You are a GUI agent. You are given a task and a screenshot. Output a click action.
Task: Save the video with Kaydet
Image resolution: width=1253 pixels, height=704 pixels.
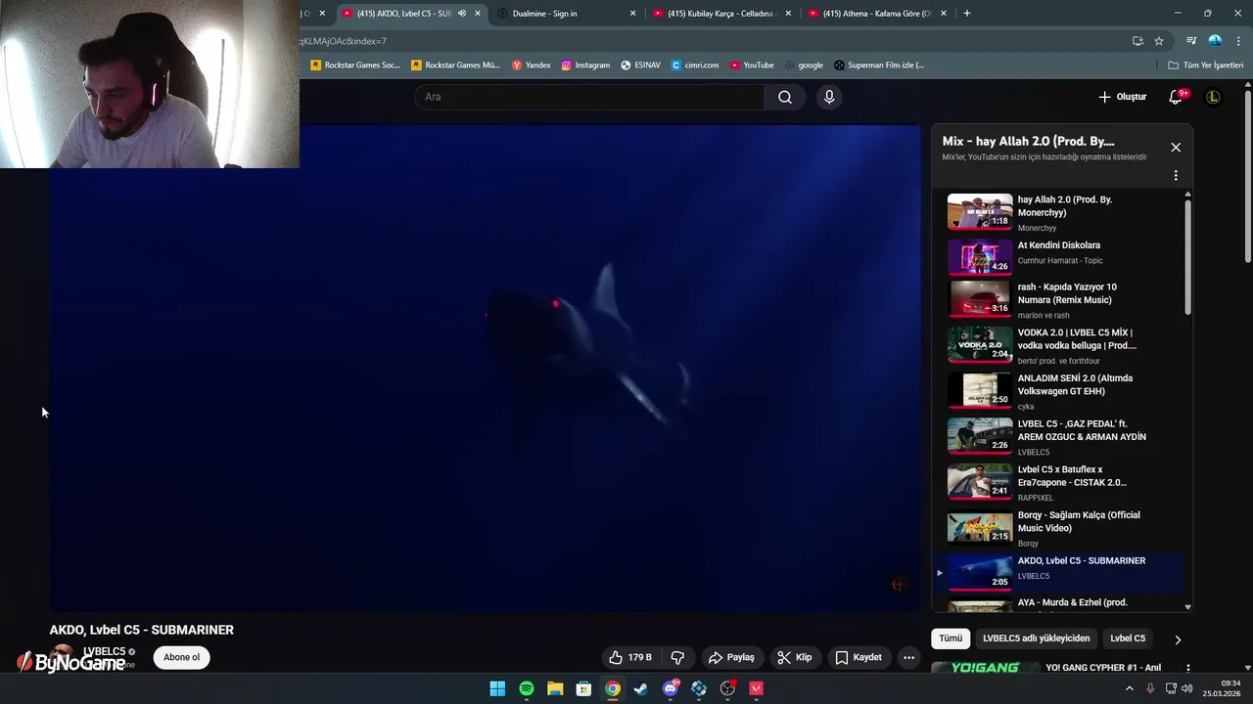(859, 657)
